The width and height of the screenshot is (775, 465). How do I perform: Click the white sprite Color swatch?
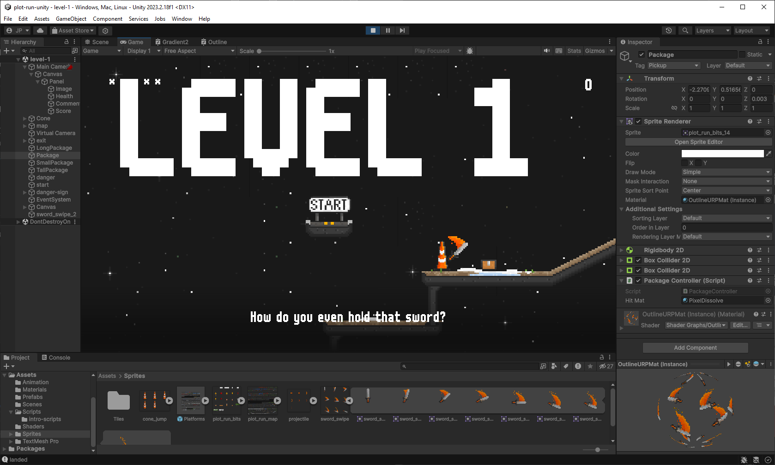722,154
